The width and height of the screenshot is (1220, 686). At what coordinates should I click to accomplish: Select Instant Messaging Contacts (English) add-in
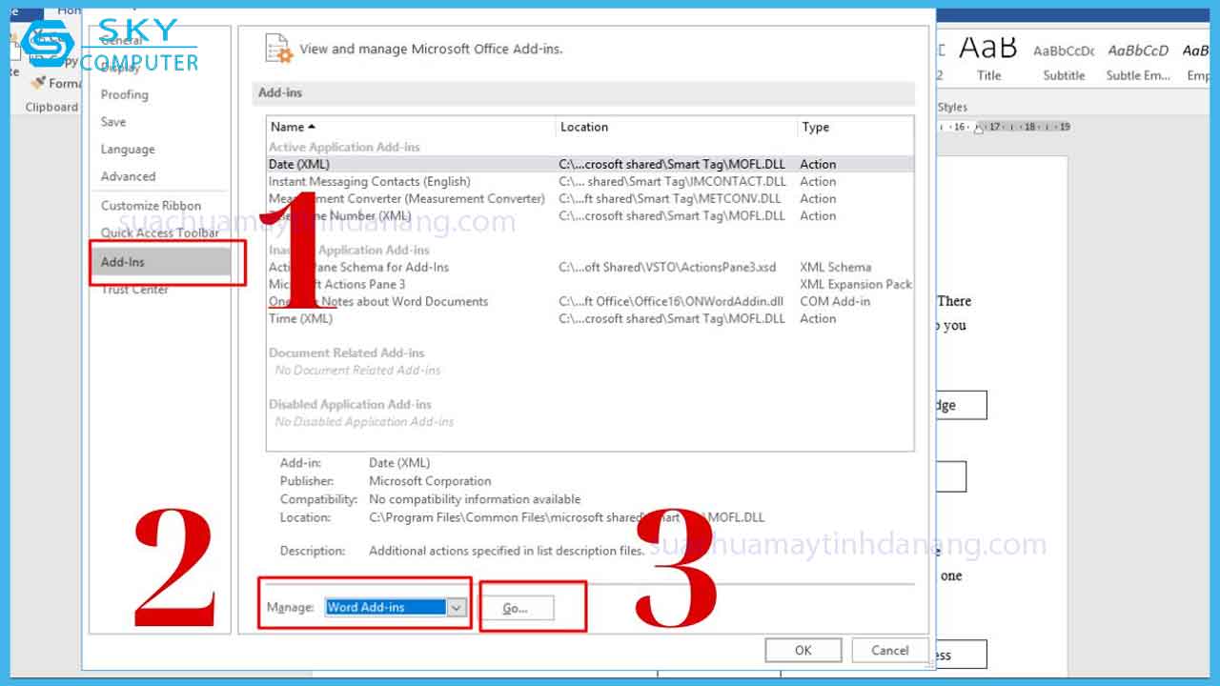369,181
